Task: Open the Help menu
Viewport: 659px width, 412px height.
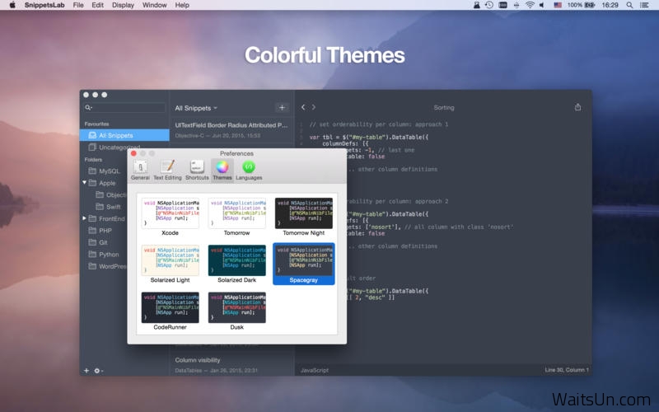Action: [x=182, y=5]
